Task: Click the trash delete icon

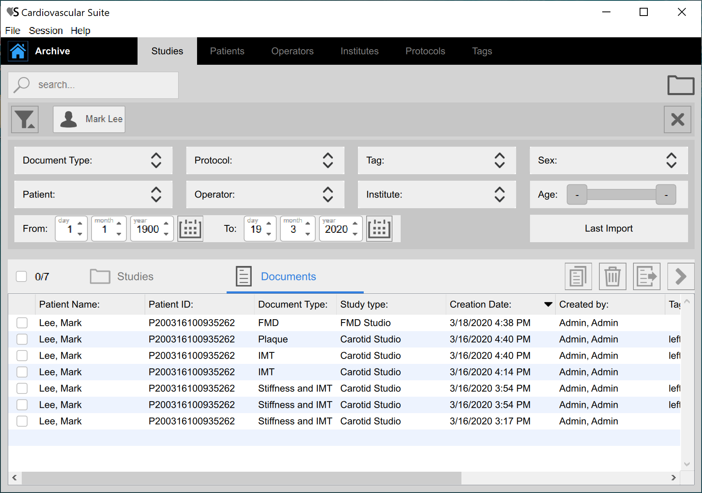Action: click(612, 277)
